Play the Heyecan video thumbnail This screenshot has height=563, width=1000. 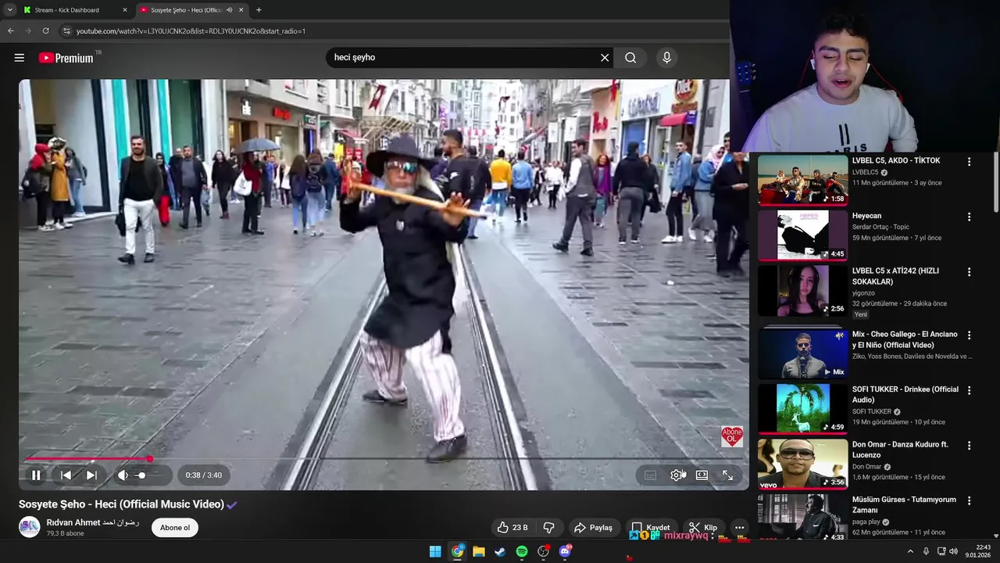click(802, 235)
